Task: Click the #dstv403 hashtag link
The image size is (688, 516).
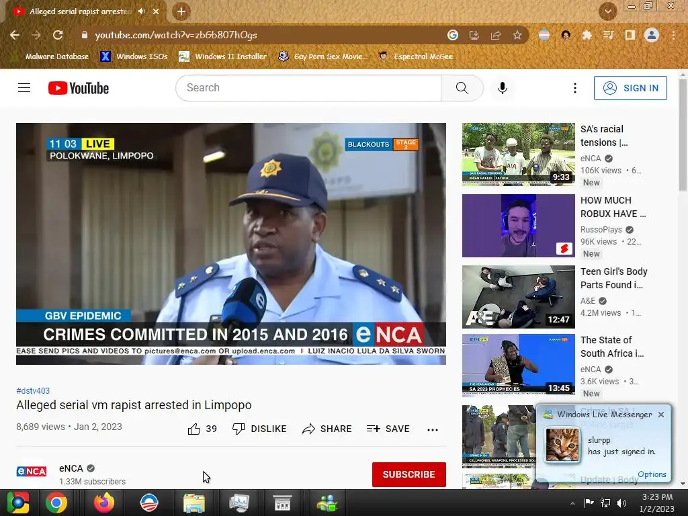Action: tap(33, 390)
